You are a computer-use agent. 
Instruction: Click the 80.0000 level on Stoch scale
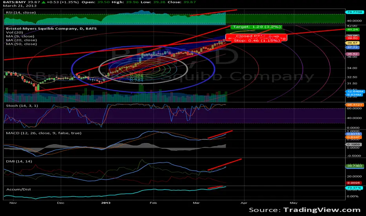(354, 108)
